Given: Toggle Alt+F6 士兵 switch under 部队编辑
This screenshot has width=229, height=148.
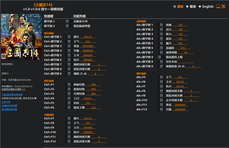Looking at the screenshot, I should pyautogui.click(x=161, y=82).
